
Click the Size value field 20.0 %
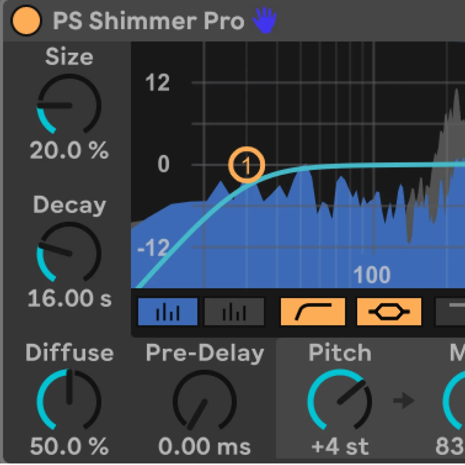pos(69,150)
